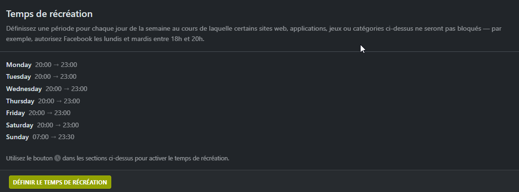Click the Sunday day label
519x192 pixels.
[17, 137]
